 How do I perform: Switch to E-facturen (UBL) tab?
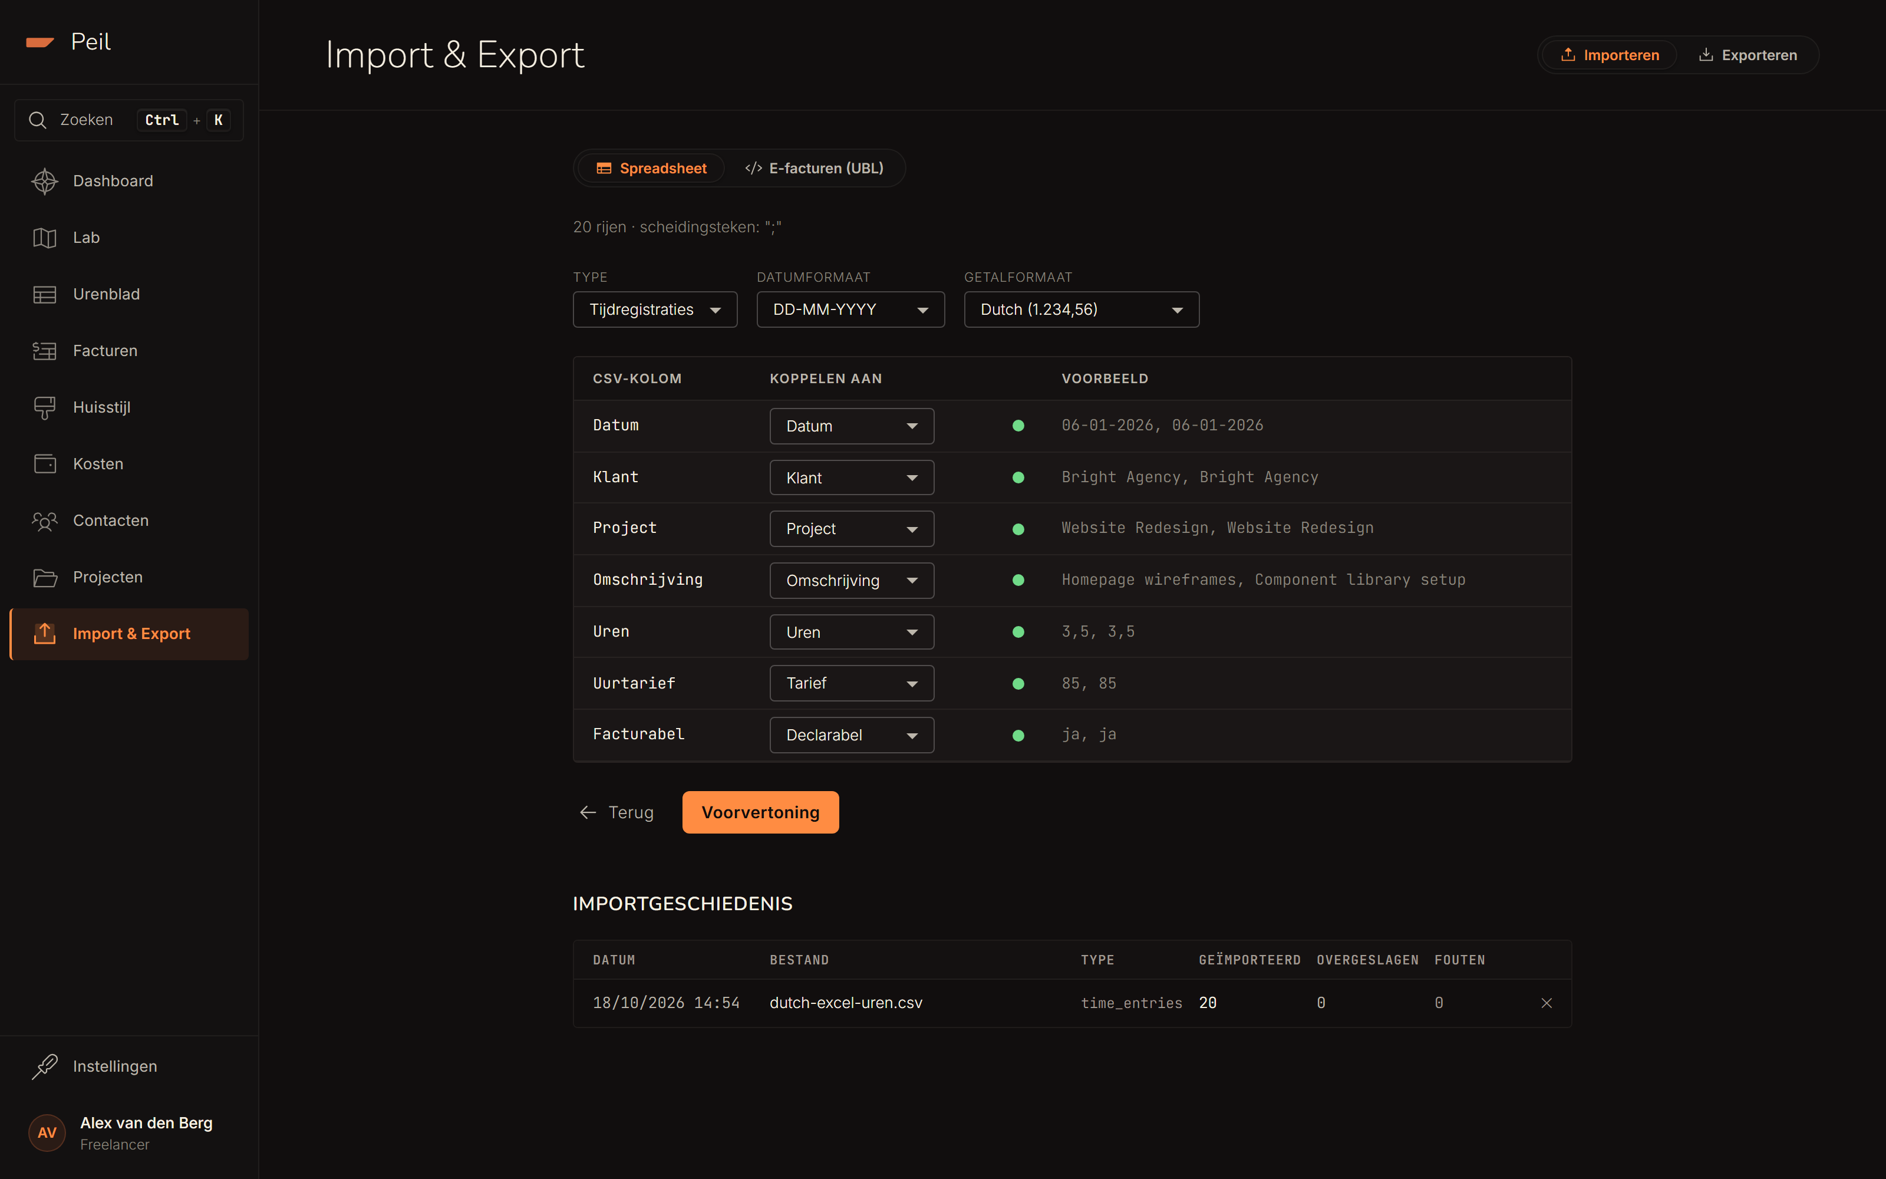(x=813, y=169)
